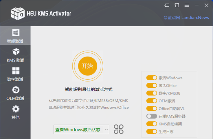The width and height of the screenshot is (213, 139).
Task: Switch off Office自动转VL option
Action: point(151,108)
